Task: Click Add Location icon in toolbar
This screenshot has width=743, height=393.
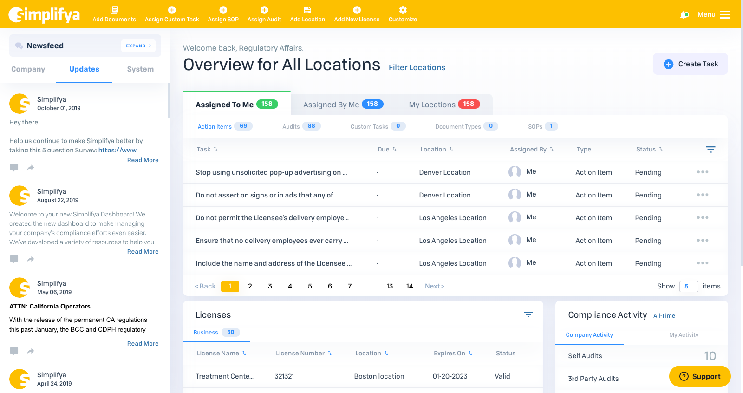Action: pos(307,10)
